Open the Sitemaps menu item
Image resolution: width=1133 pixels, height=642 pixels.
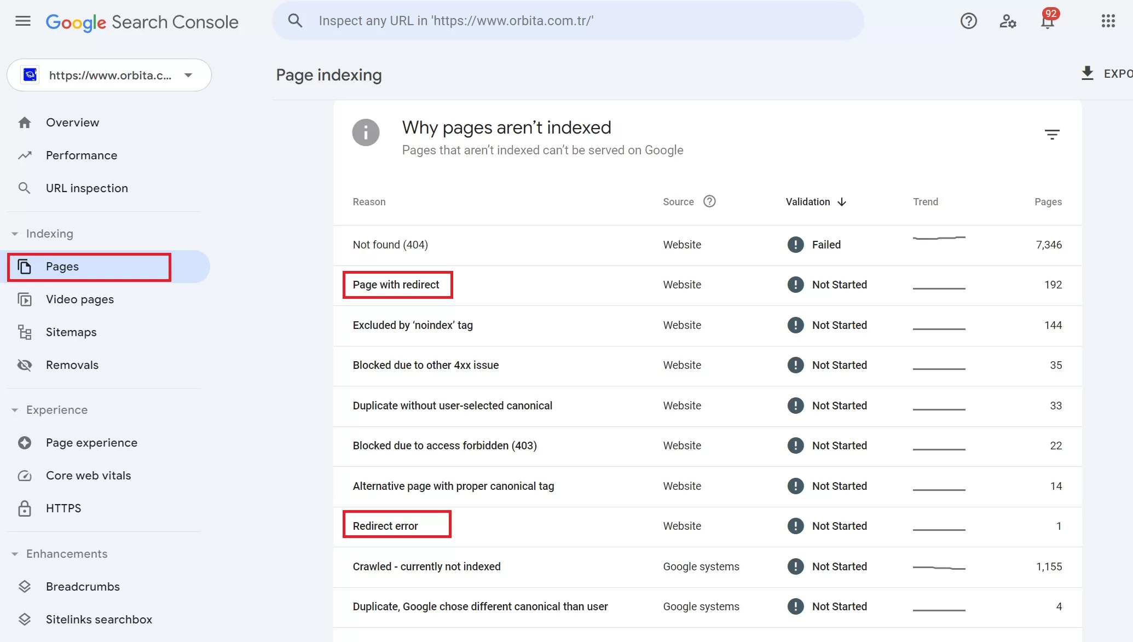105,332
